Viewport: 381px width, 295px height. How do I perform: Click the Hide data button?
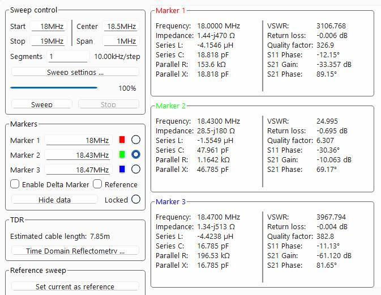tap(54, 200)
